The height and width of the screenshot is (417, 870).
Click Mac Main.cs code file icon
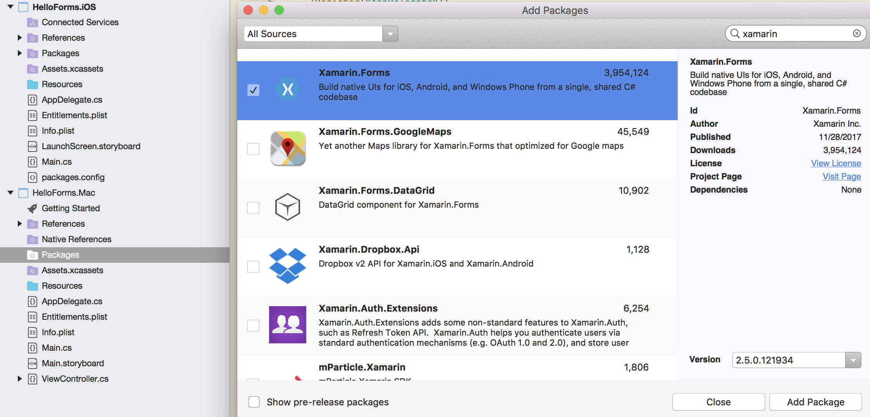(x=33, y=348)
